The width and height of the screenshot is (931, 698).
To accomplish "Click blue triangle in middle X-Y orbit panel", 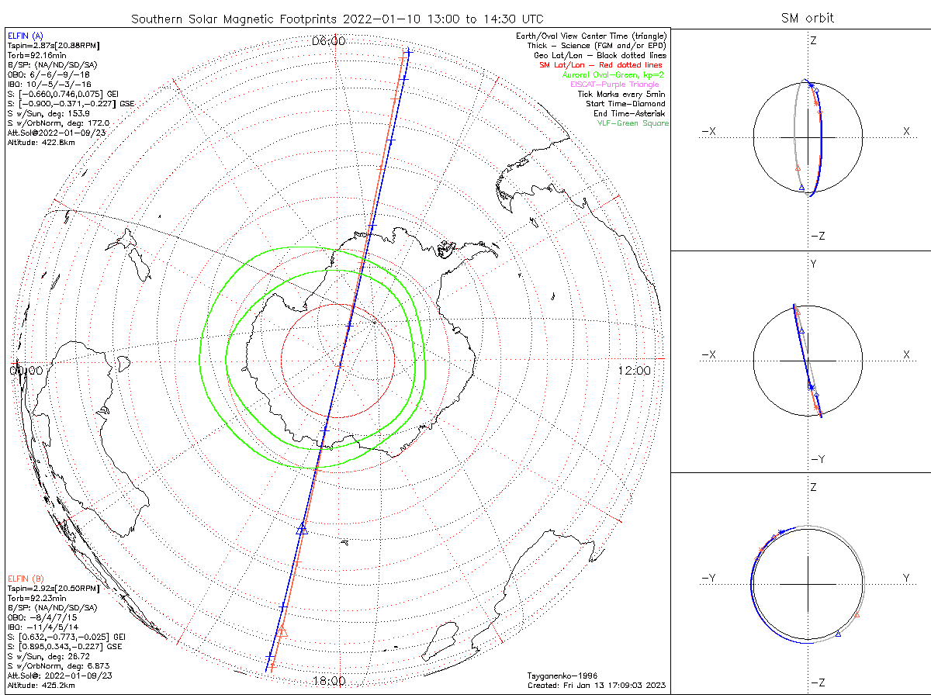I will (x=801, y=330).
